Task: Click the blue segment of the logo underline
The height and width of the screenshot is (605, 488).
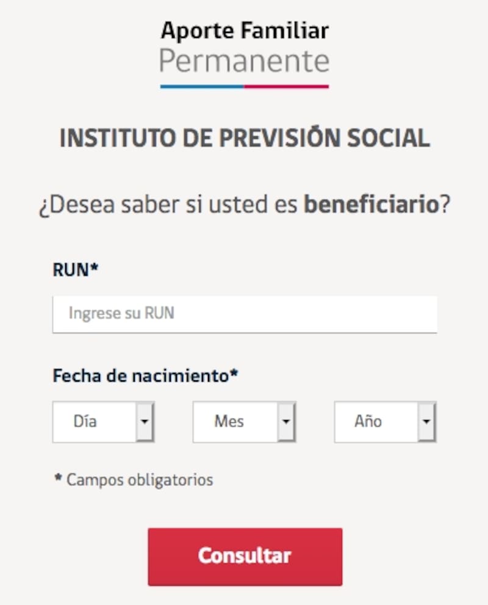Action: 202,86
